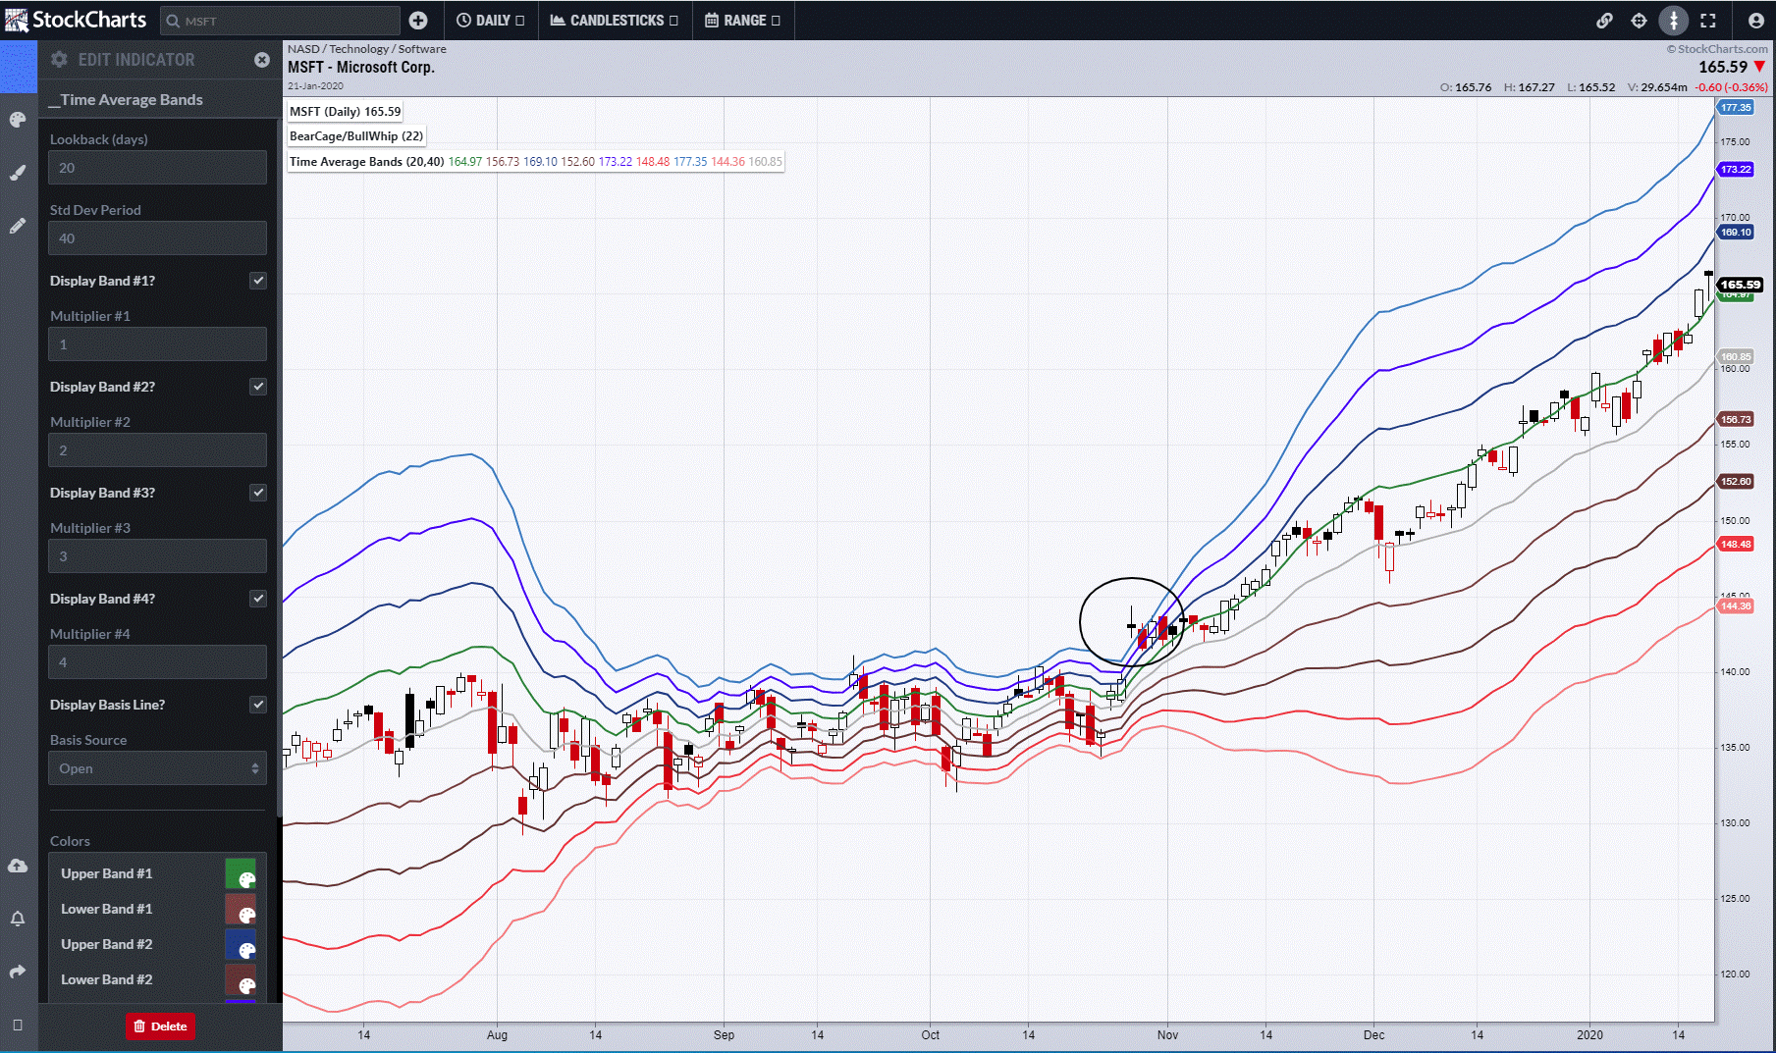Open the RANGE menu

pos(742,21)
